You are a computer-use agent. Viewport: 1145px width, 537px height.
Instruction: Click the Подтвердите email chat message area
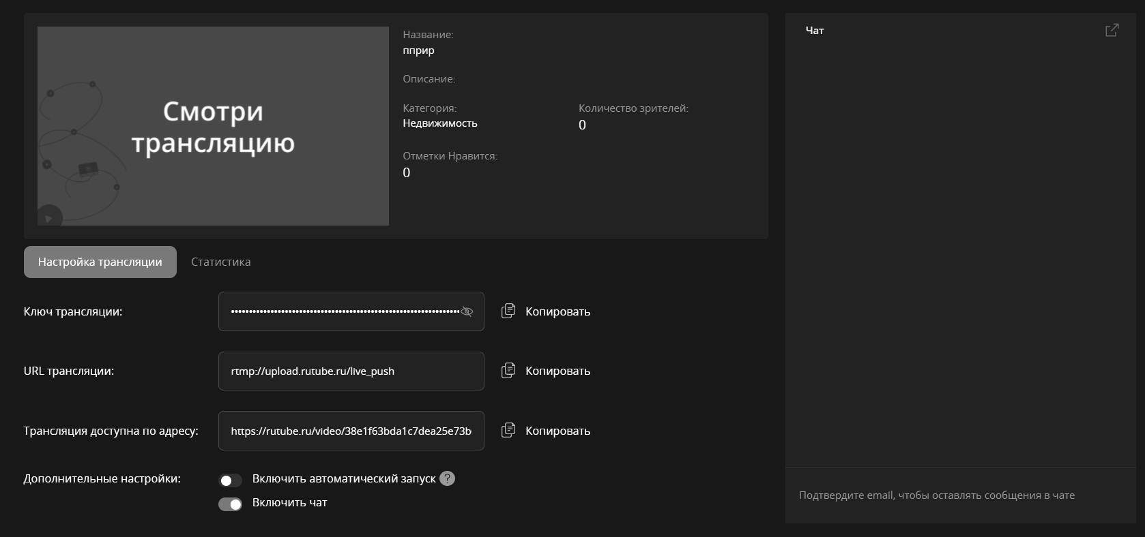936,495
